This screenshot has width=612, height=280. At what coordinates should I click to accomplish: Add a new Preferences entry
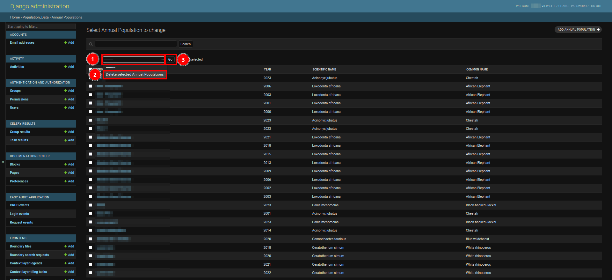(x=69, y=181)
